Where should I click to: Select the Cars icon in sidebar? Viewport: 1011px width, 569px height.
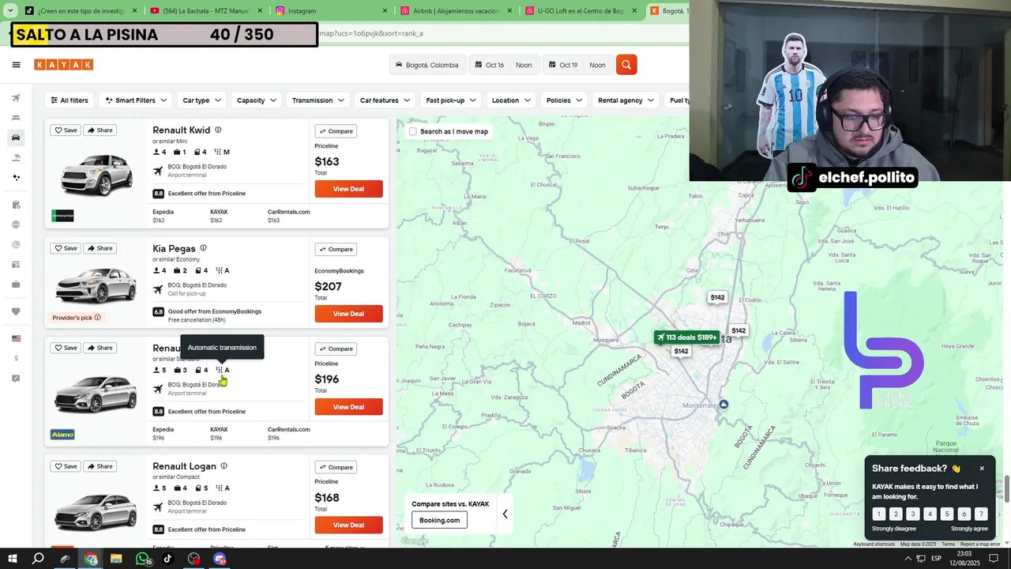pos(16,138)
